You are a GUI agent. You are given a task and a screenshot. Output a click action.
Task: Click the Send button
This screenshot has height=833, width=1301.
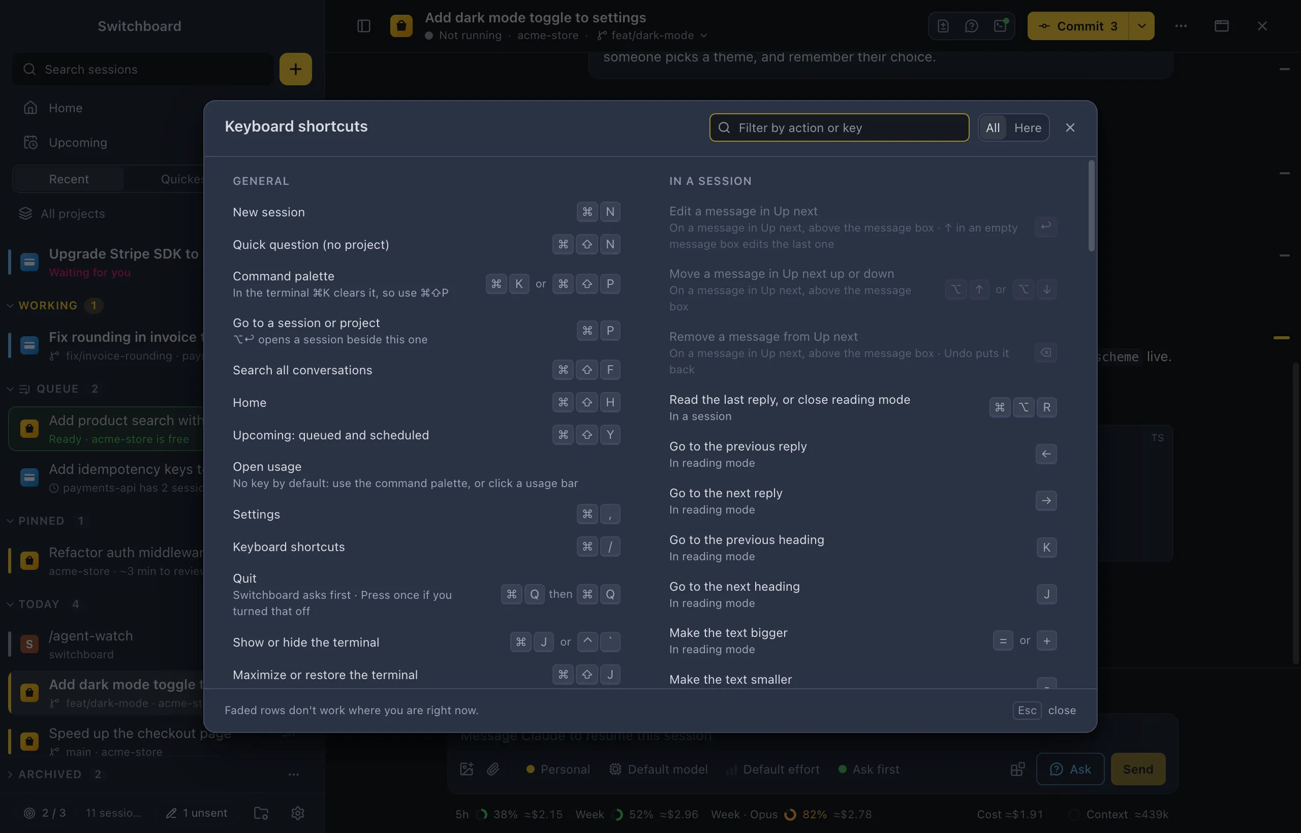pyautogui.click(x=1137, y=768)
